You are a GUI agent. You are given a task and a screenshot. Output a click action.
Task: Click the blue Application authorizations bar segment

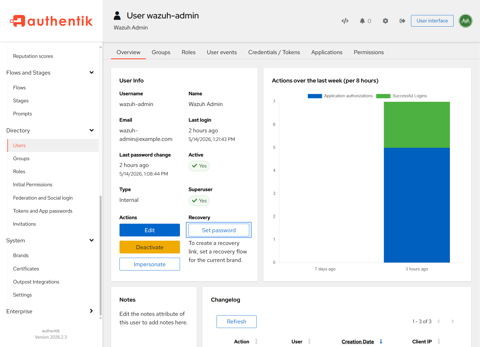[417, 205]
